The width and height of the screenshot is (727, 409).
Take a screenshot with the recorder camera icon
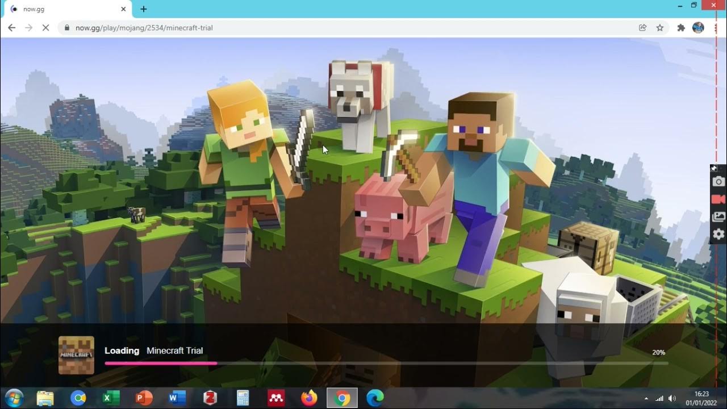(718, 182)
